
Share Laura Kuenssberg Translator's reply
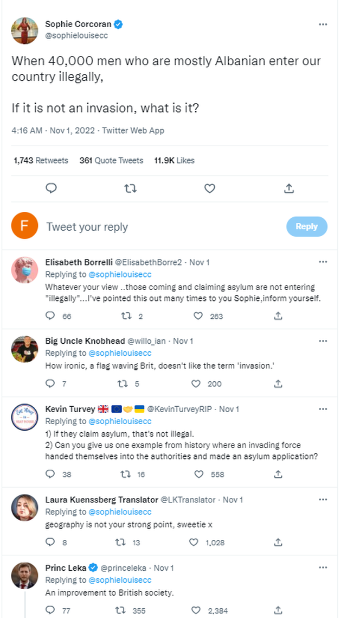(278, 542)
